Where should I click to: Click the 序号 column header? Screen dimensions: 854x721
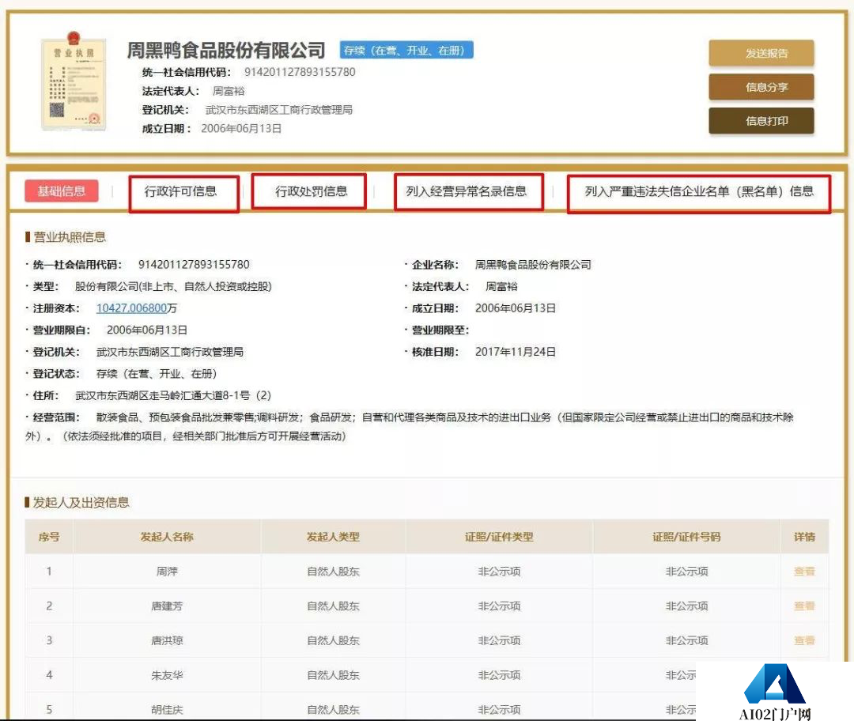coord(49,537)
